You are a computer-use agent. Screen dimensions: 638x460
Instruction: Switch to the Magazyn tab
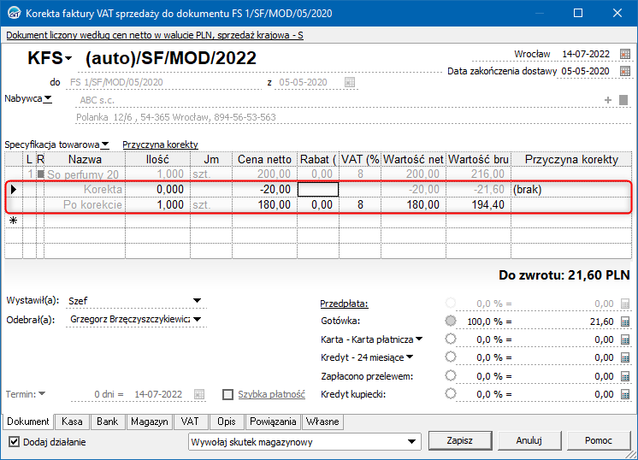[150, 422]
